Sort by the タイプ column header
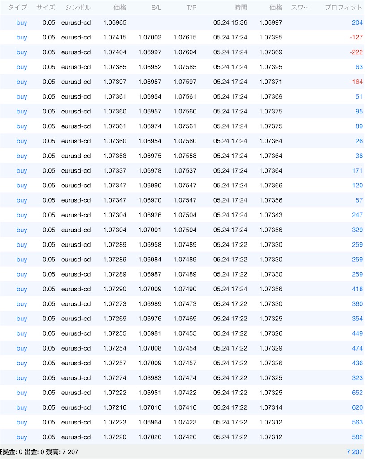The image size is (365, 459). pos(17,7)
